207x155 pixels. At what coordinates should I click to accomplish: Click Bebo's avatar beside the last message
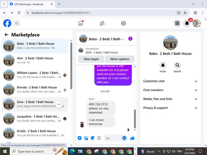point(82,125)
